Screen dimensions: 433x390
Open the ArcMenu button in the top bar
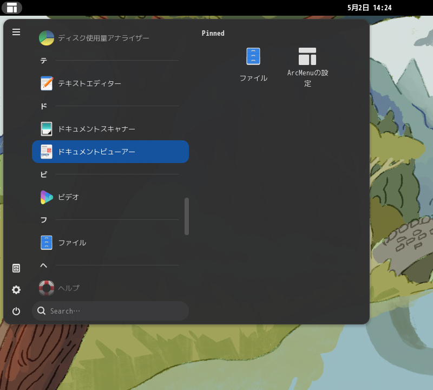(x=11, y=8)
